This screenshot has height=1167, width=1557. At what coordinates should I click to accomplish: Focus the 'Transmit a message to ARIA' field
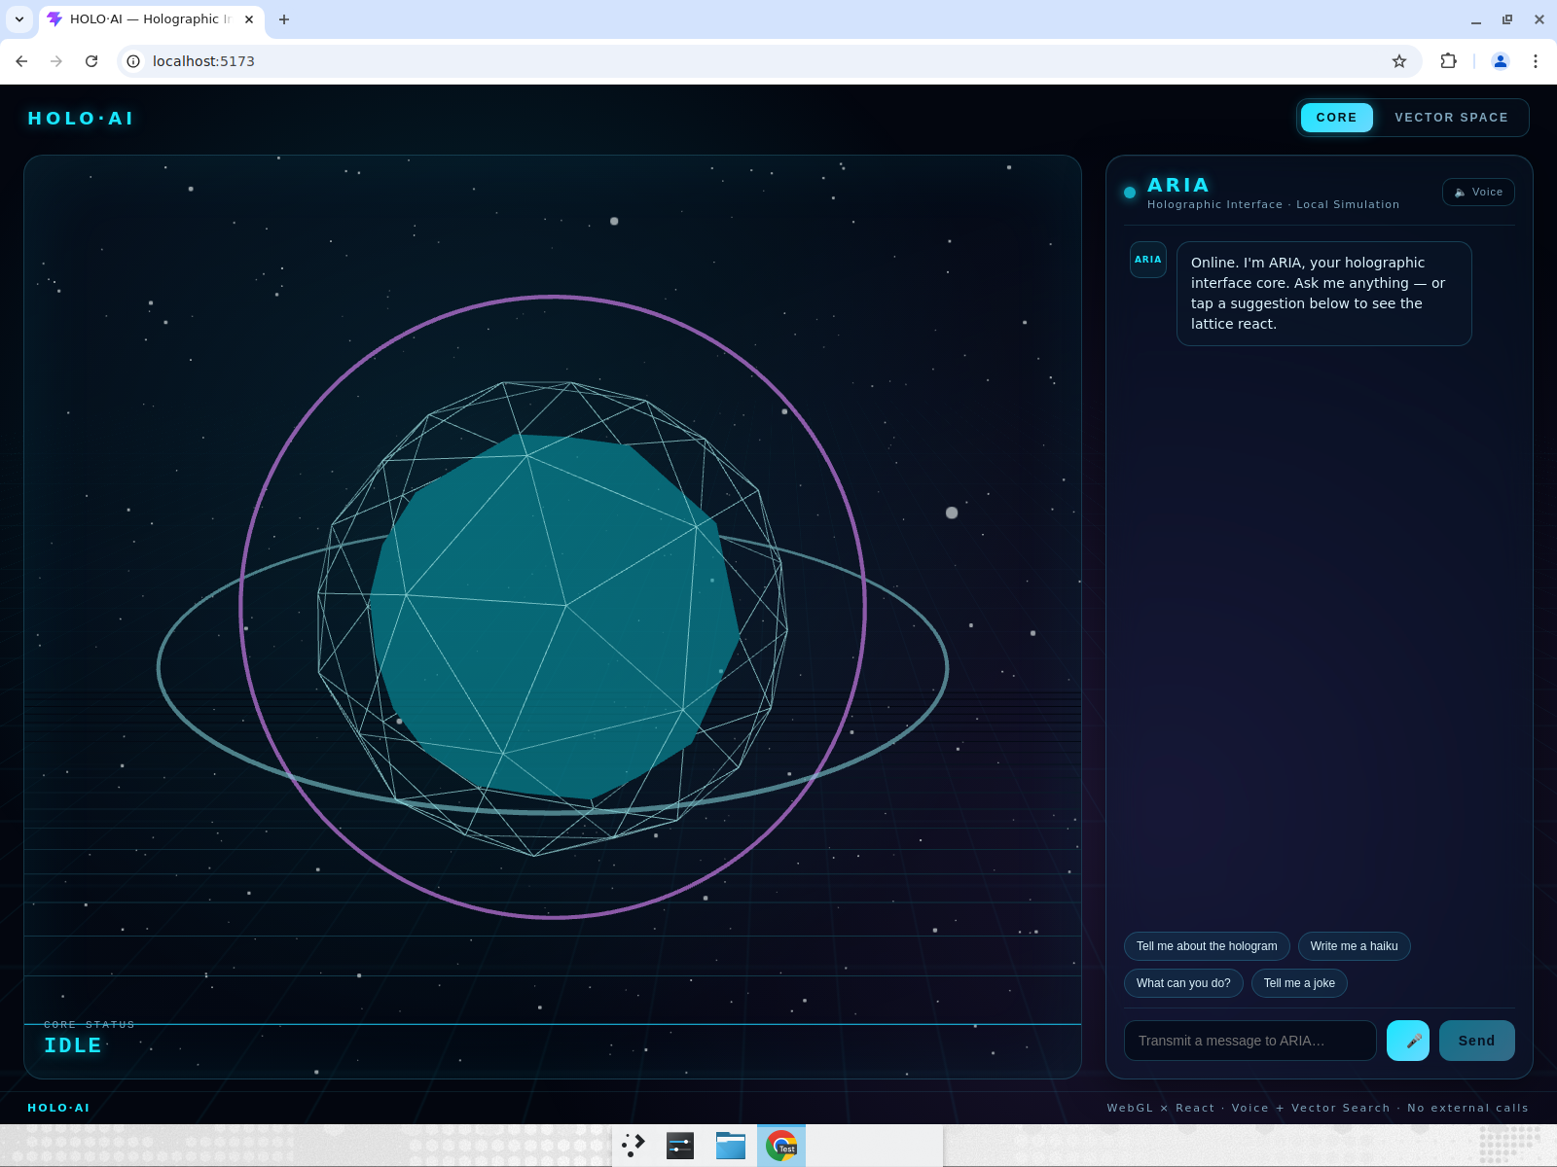coord(1249,1041)
